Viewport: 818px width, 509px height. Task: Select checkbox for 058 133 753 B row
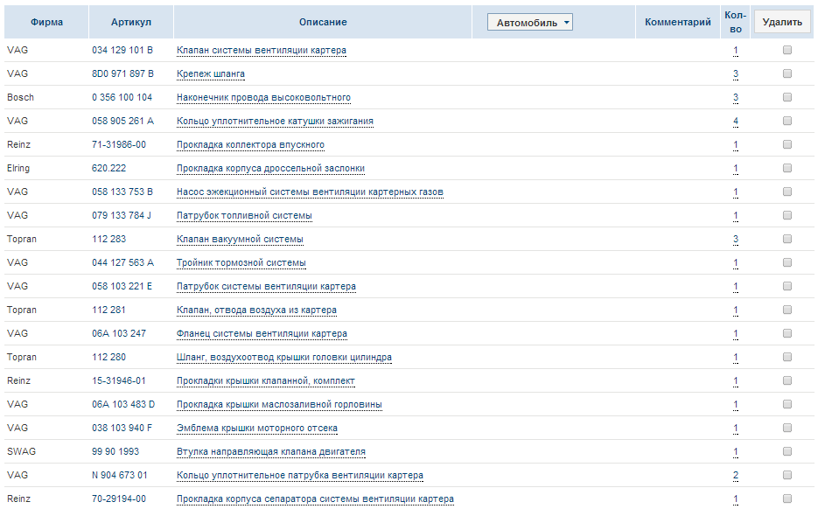(x=787, y=192)
